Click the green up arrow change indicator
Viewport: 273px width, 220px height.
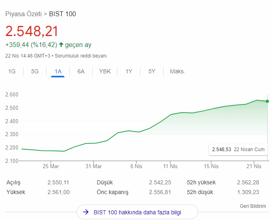61,45
